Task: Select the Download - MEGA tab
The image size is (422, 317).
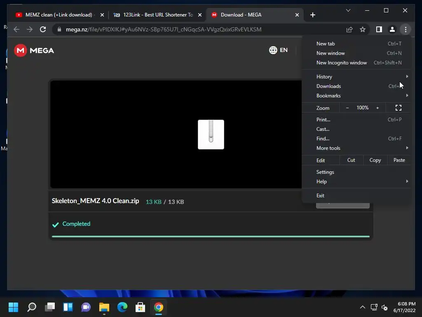Action: pyautogui.click(x=254, y=15)
